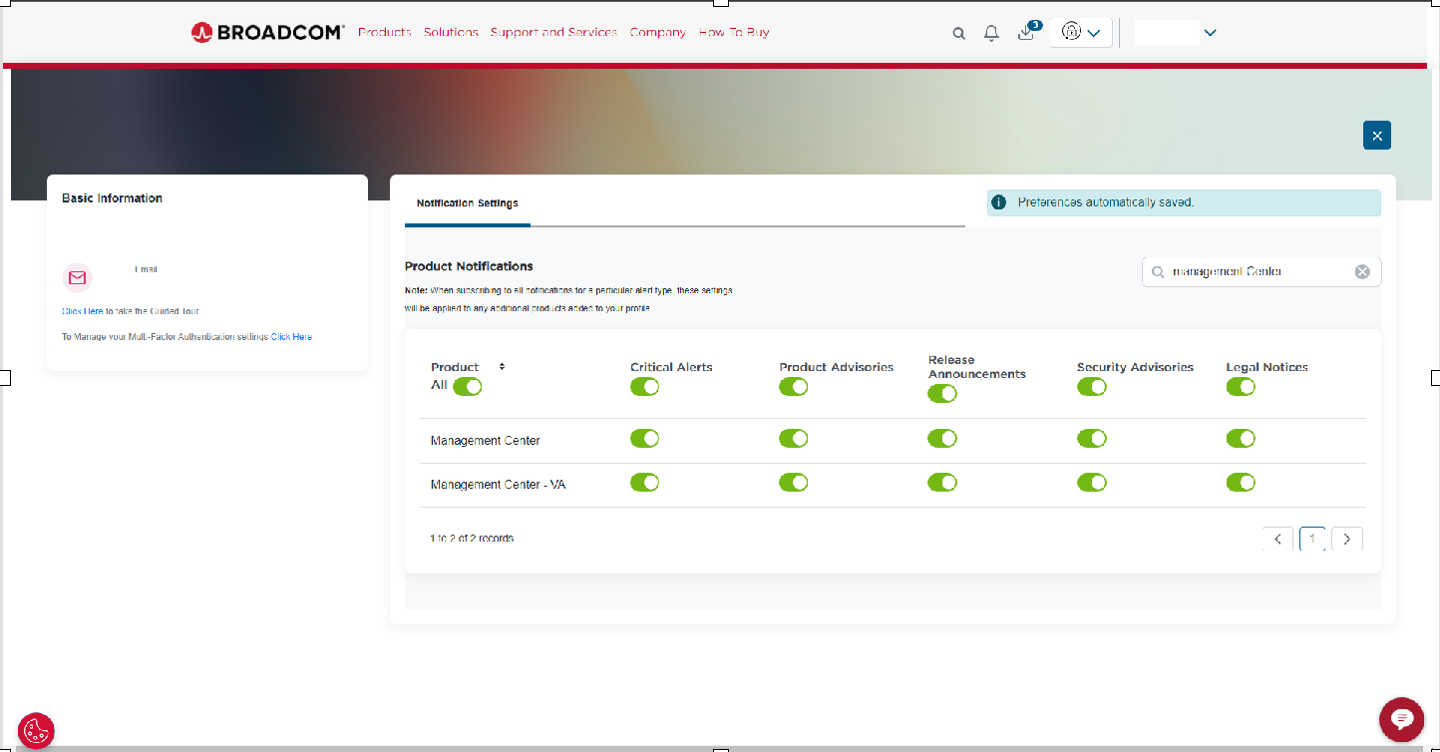Expand the user account dropdown chevron

pos(1210,33)
